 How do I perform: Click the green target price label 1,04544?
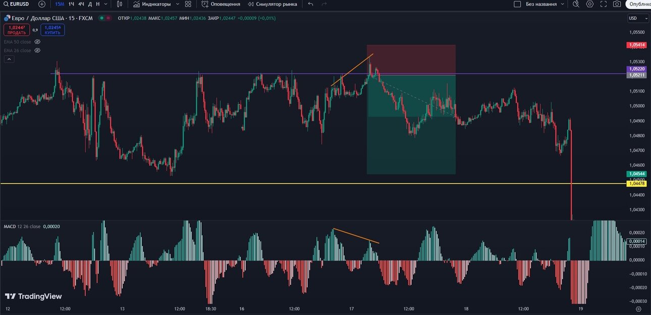pyautogui.click(x=636, y=174)
